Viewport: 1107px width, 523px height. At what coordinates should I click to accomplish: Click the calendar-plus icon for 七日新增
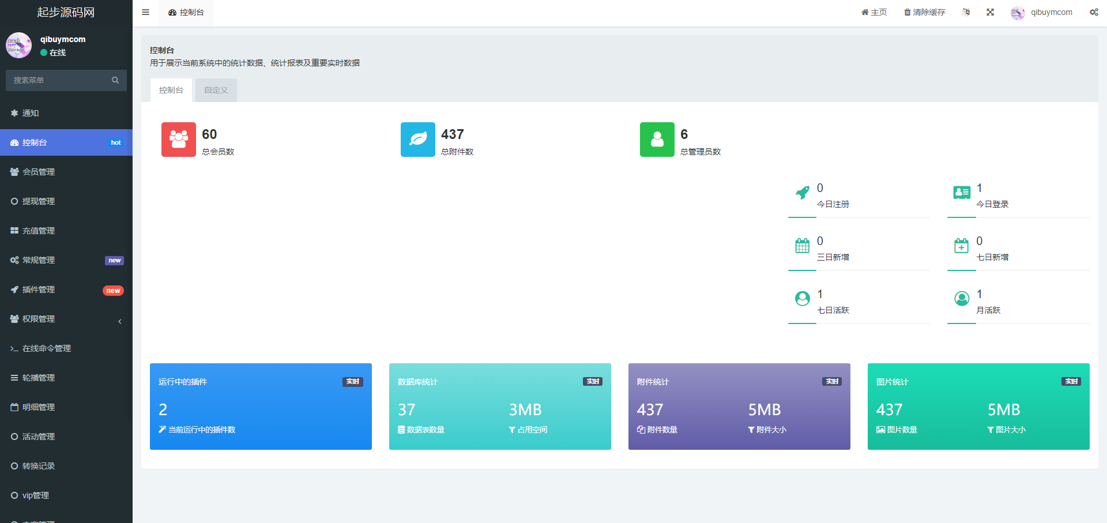962,246
